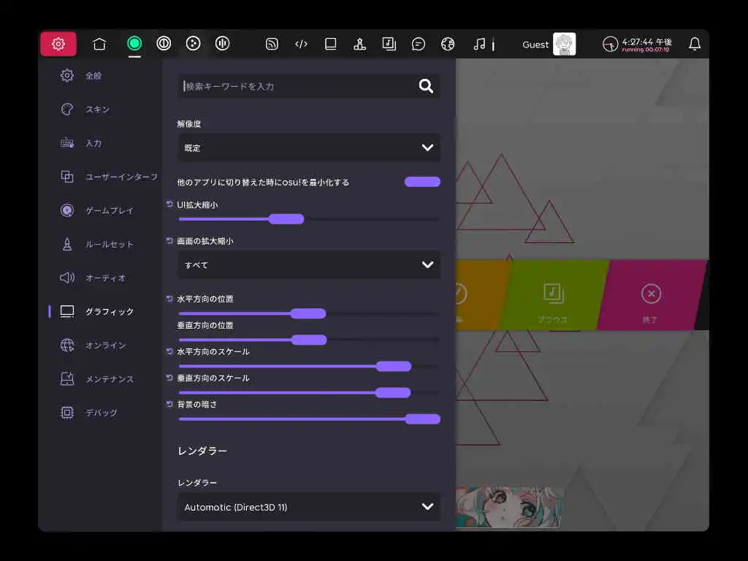748x561 pixels.
Task: Open the wiki book icon
Action: (331, 45)
